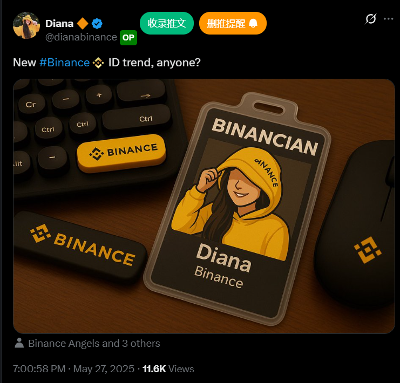Screen dimensions: 400x383
Task: Click the 7:00:58 PM May 27 timestamp
Action: coord(74,369)
